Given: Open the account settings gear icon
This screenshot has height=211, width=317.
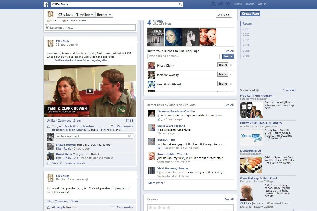Looking at the screenshot, I should [x=265, y=4].
